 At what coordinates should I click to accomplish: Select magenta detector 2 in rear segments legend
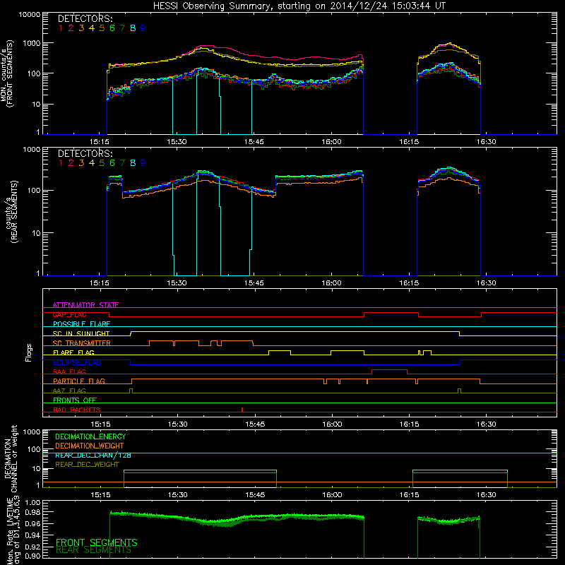pos(71,163)
